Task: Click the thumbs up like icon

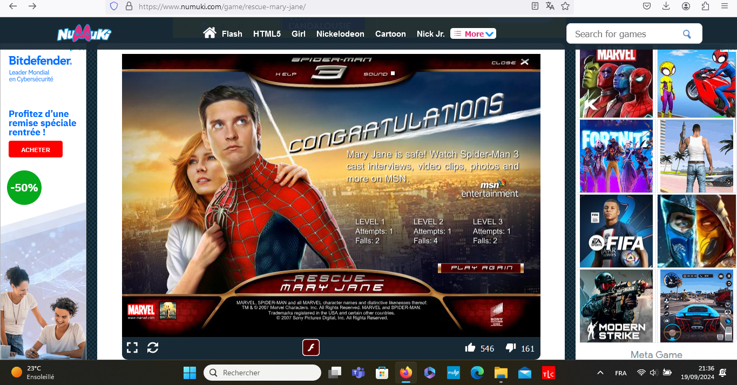Action: click(x=470, y=348)
